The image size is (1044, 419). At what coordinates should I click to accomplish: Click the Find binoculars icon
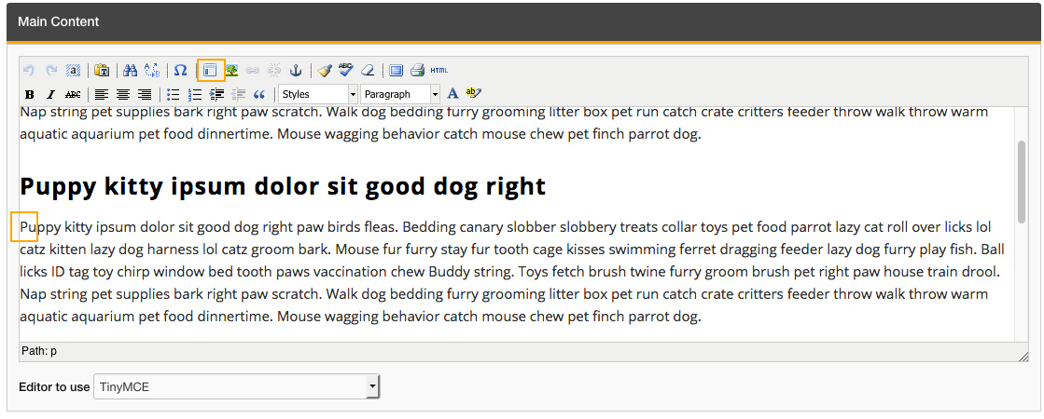tap(131, 71)
